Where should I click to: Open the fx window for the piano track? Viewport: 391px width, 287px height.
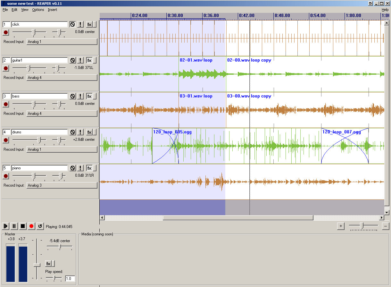[89, 168]
